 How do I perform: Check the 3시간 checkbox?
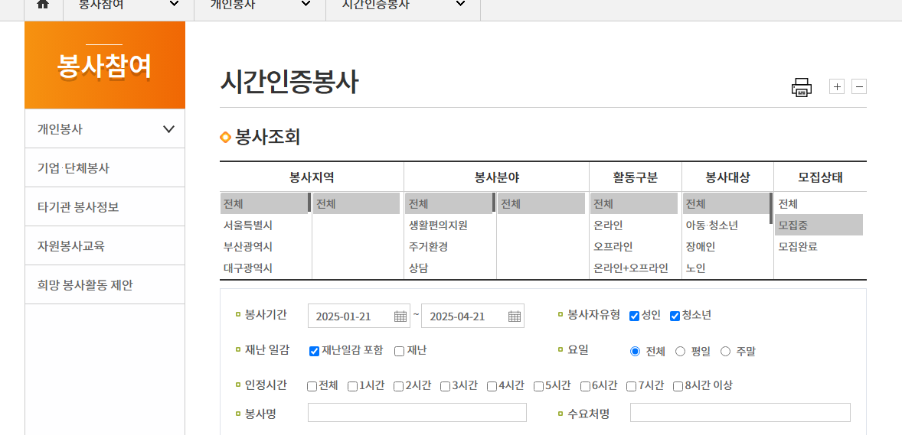coord(445,386)
